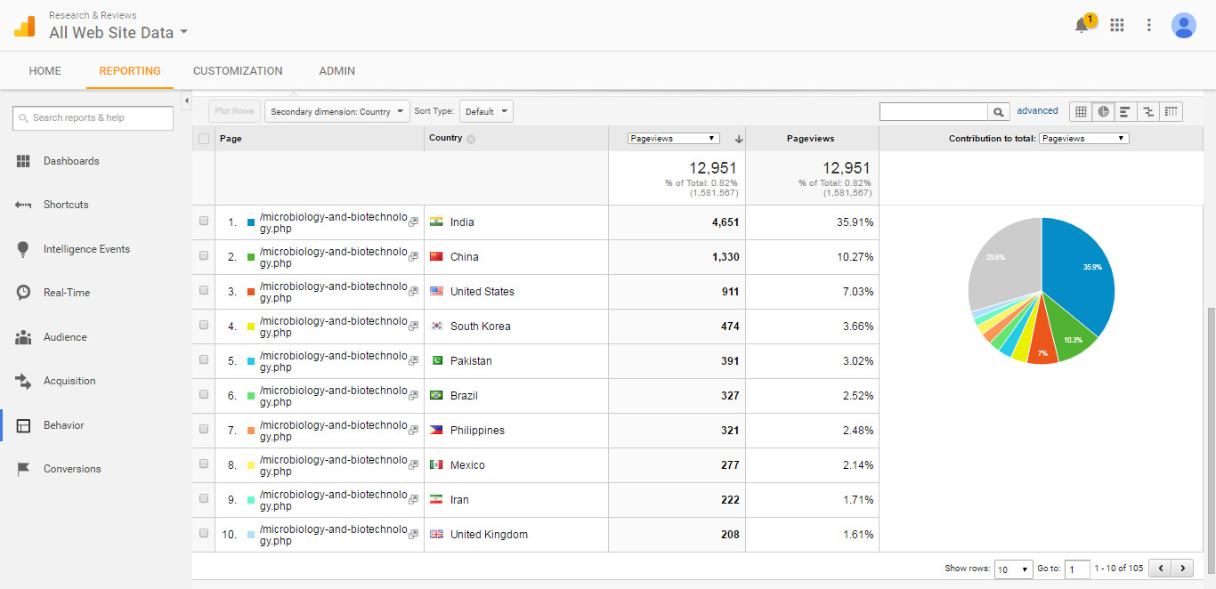Screen dimensions: 1216x589
Task: Click the Plot Rows button
Action: click(x=234, y=111)
